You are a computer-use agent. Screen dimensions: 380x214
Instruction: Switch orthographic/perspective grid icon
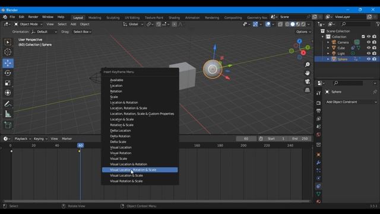click(308, 90)
